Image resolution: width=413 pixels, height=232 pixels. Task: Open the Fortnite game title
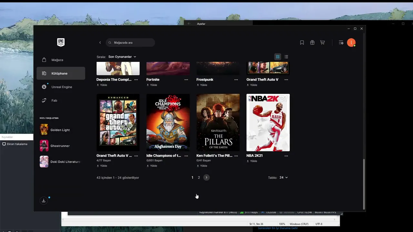153,80
